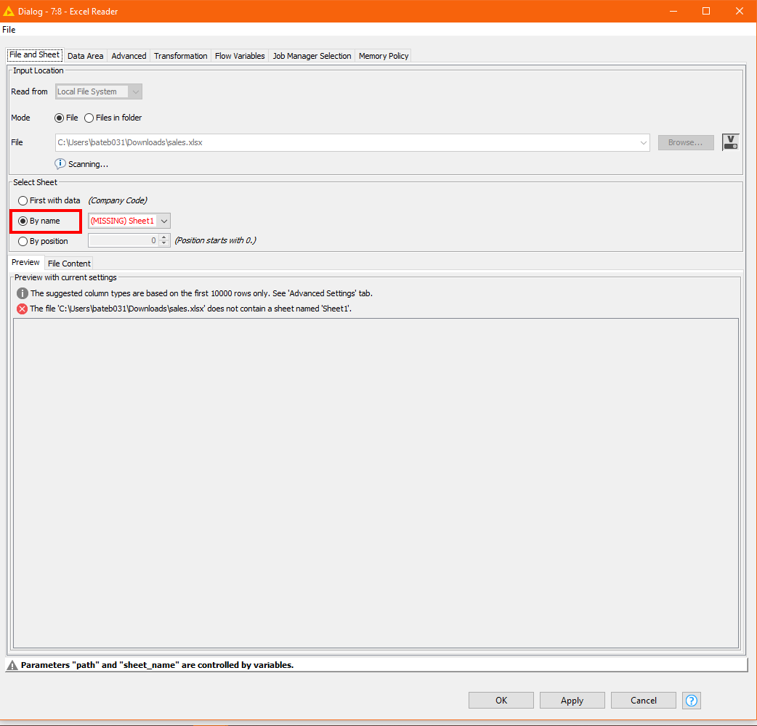Increase sheet position with stepper up arrow
Image resolution: width=757 pixels, height=726 pixels.
[164, 237]
